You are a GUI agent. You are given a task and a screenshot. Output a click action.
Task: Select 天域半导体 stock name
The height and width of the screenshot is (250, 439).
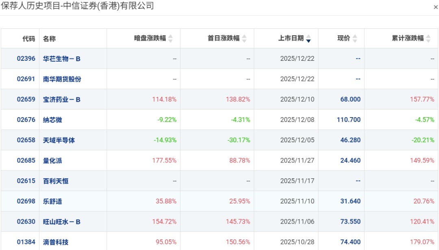point(59,140)
